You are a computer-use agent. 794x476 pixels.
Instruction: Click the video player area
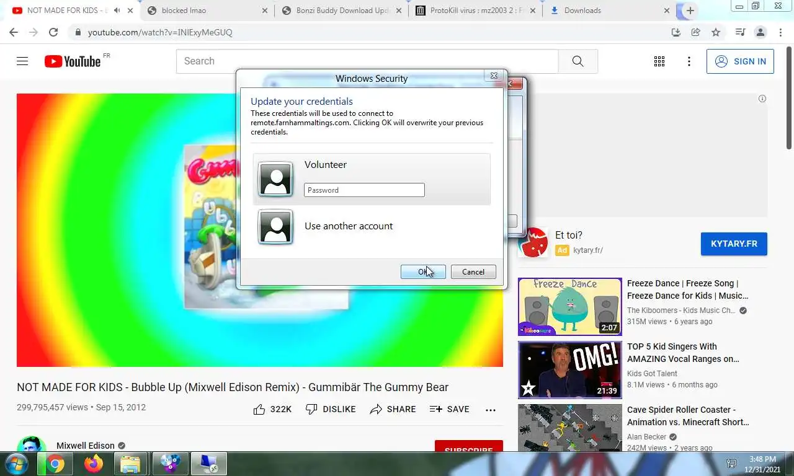[259, 230]
